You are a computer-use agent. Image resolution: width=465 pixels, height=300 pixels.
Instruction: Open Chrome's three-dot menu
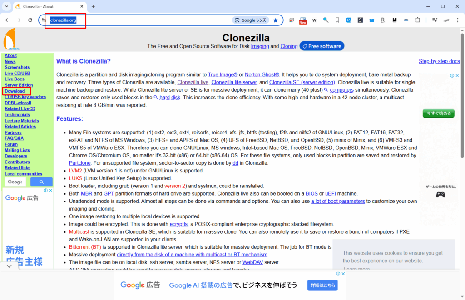click(458, 20)
